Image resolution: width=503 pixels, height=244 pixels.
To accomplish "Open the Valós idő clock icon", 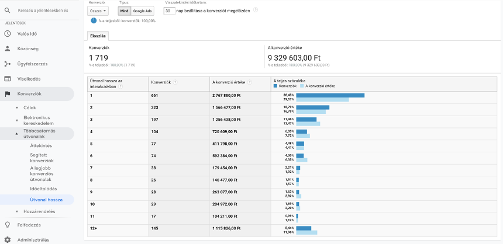I will 8,34.
